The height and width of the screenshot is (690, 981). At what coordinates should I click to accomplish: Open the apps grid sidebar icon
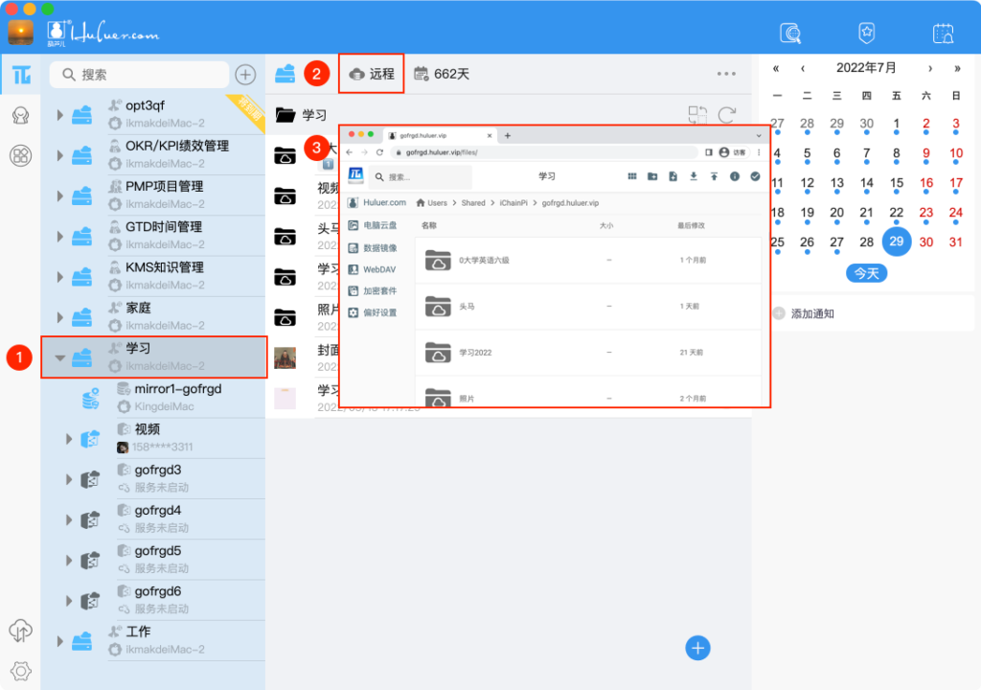pos(21,155)
